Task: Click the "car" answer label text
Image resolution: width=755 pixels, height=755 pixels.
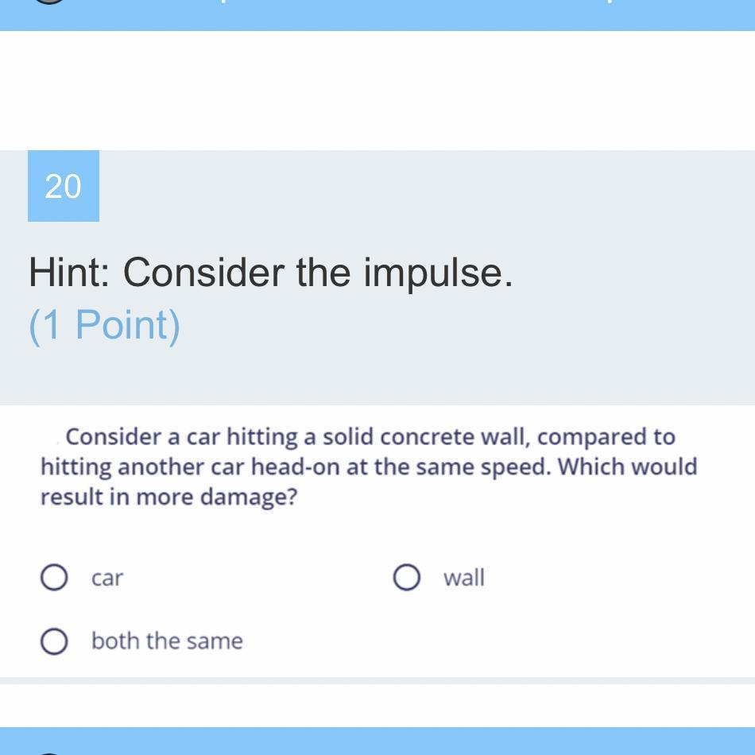Action: tap(107, 578)
